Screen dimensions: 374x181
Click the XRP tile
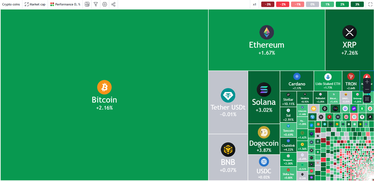[x=349, y=40]
